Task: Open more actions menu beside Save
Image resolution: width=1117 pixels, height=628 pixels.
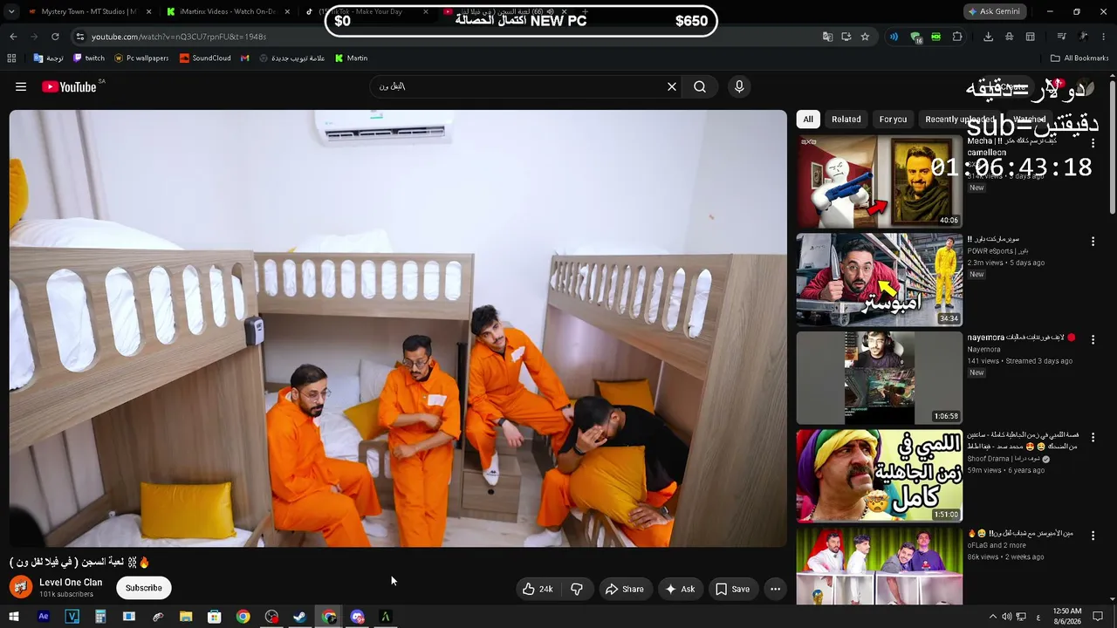Action: (x=775, y=589)
